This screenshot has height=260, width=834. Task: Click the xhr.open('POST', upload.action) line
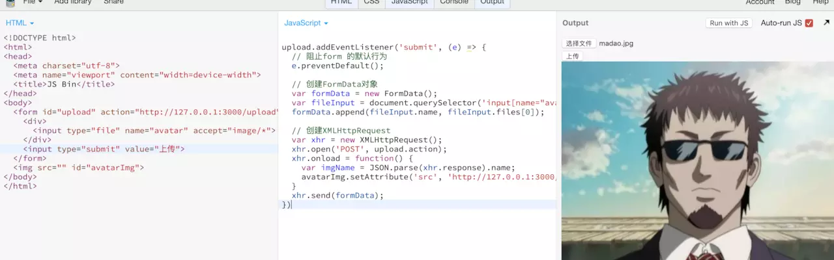369,149
